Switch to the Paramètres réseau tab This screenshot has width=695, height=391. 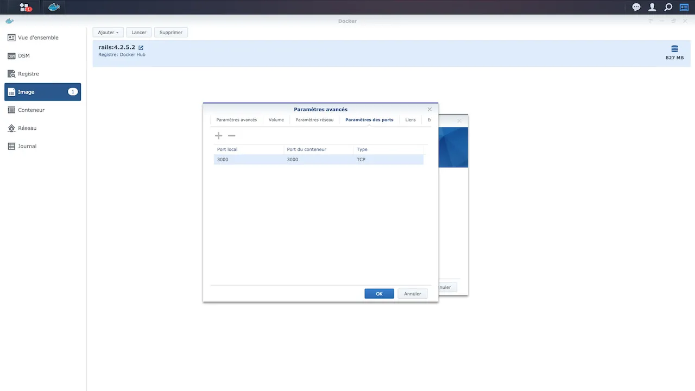[314, 119]
